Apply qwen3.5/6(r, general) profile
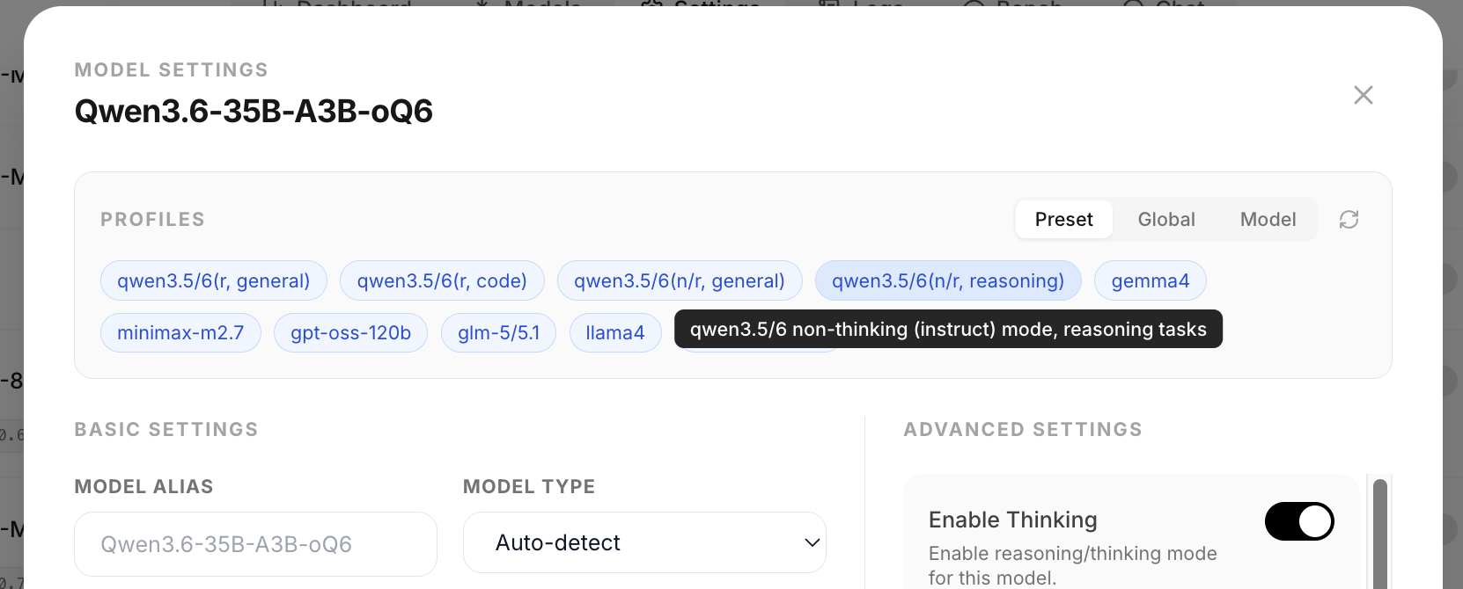 point(214,280)
